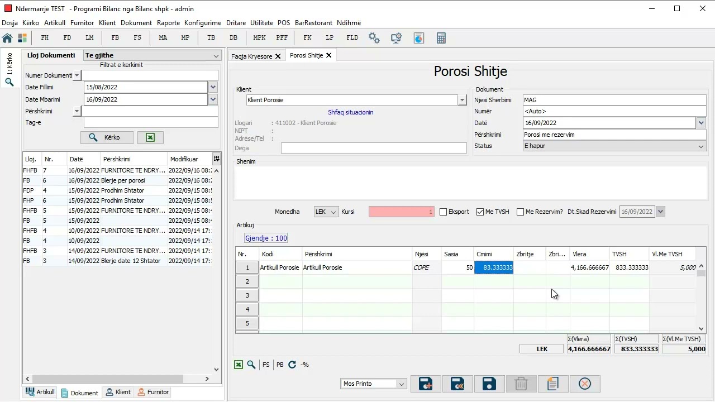The height and width of the screenshot is (402, 715).
Task: Click the orange cancel circle icon
Action: click(585, 384)
